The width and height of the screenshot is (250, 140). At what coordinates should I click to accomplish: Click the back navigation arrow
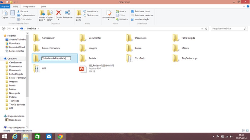[4, 29]
